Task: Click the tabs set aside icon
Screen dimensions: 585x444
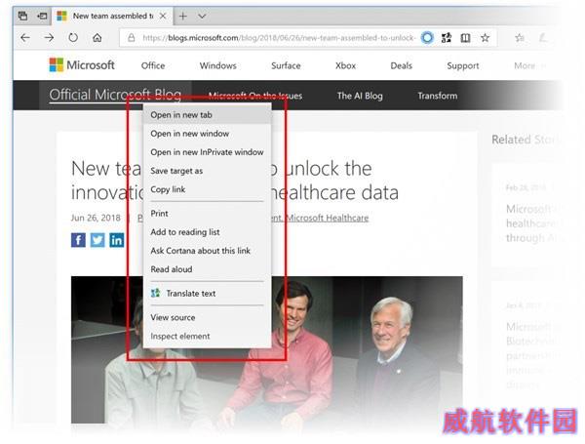Action: point(22,16)
